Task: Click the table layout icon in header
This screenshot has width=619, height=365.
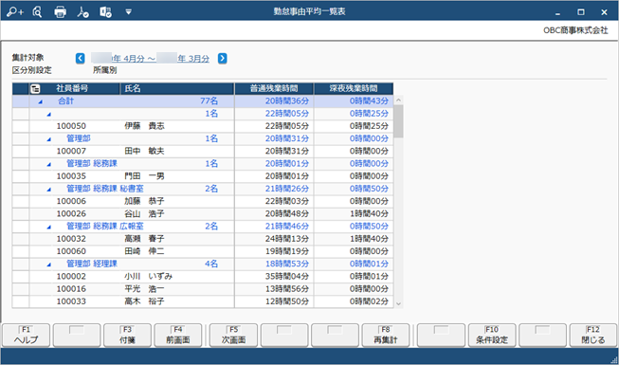Action: pyautogui.click(x=35, y=89)
